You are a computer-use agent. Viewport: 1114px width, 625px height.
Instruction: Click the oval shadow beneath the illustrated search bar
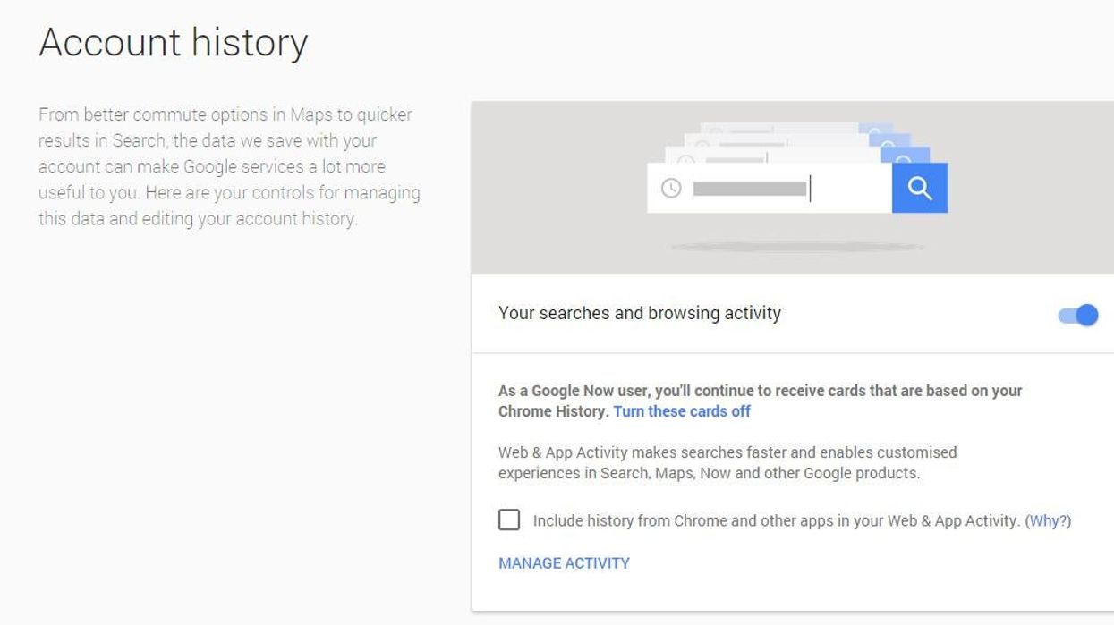pos(796,247)
